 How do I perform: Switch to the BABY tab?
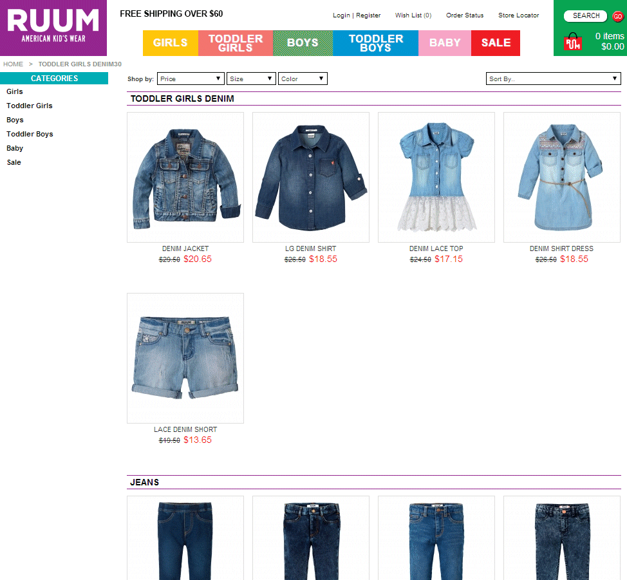(x=445, y=42)
